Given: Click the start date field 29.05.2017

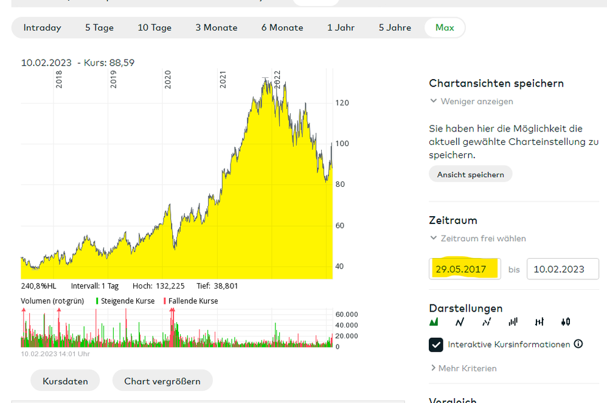Looking at the screenshot, I should 465,269.
